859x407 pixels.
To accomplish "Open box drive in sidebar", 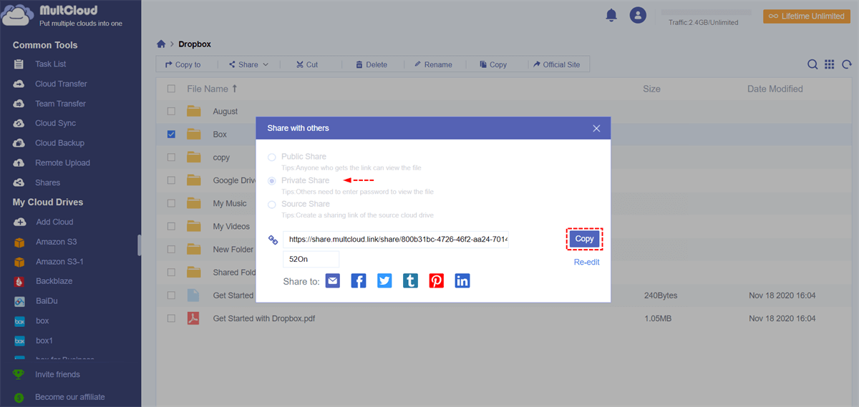I will 42,321.
